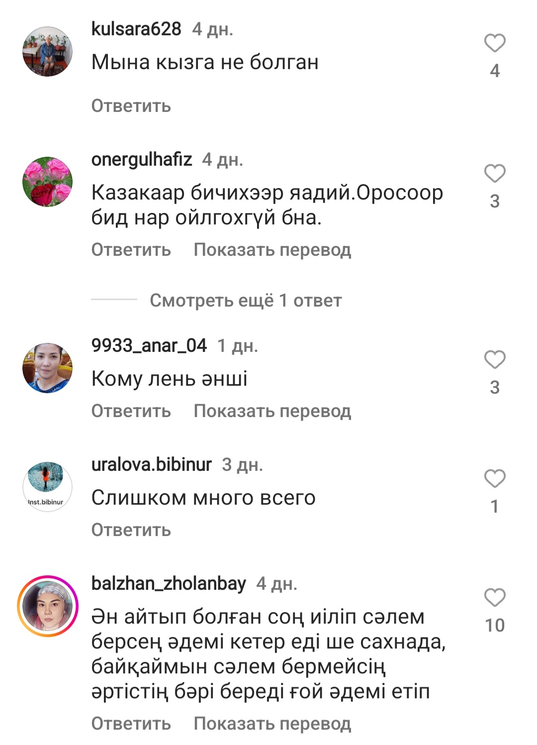View balzhan_zholanbay's story ring avatar
537x745 pixels.
coord(48,606)
